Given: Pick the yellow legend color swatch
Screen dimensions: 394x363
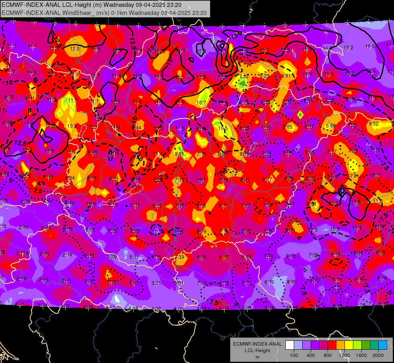Looking at the screenshot, I should coord(349,345).
